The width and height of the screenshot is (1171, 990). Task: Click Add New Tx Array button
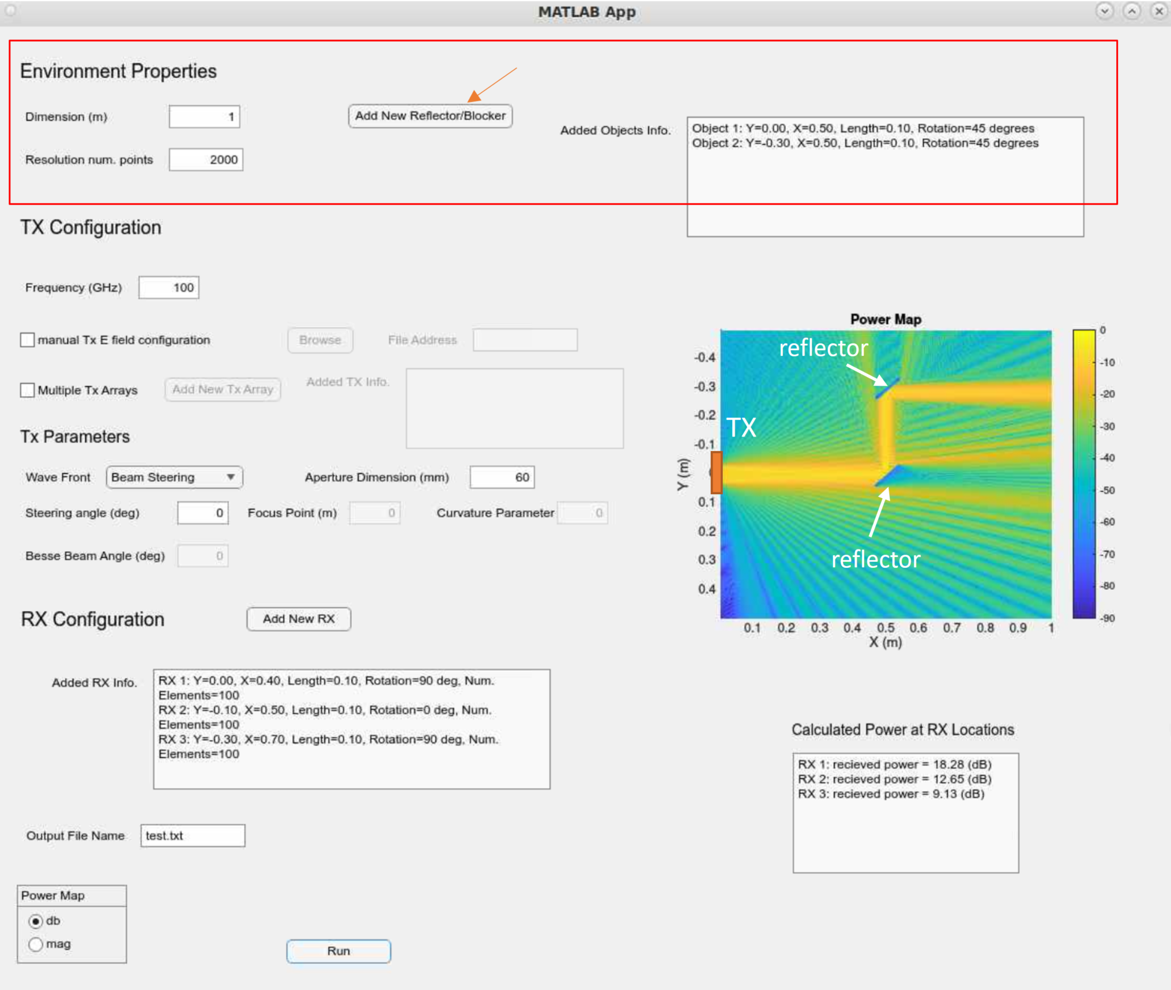click(223, 390)
